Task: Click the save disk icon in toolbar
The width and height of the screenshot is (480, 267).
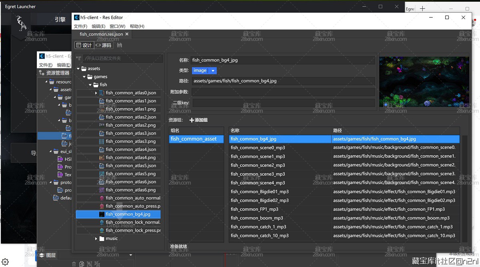Action: coord(120,45)
